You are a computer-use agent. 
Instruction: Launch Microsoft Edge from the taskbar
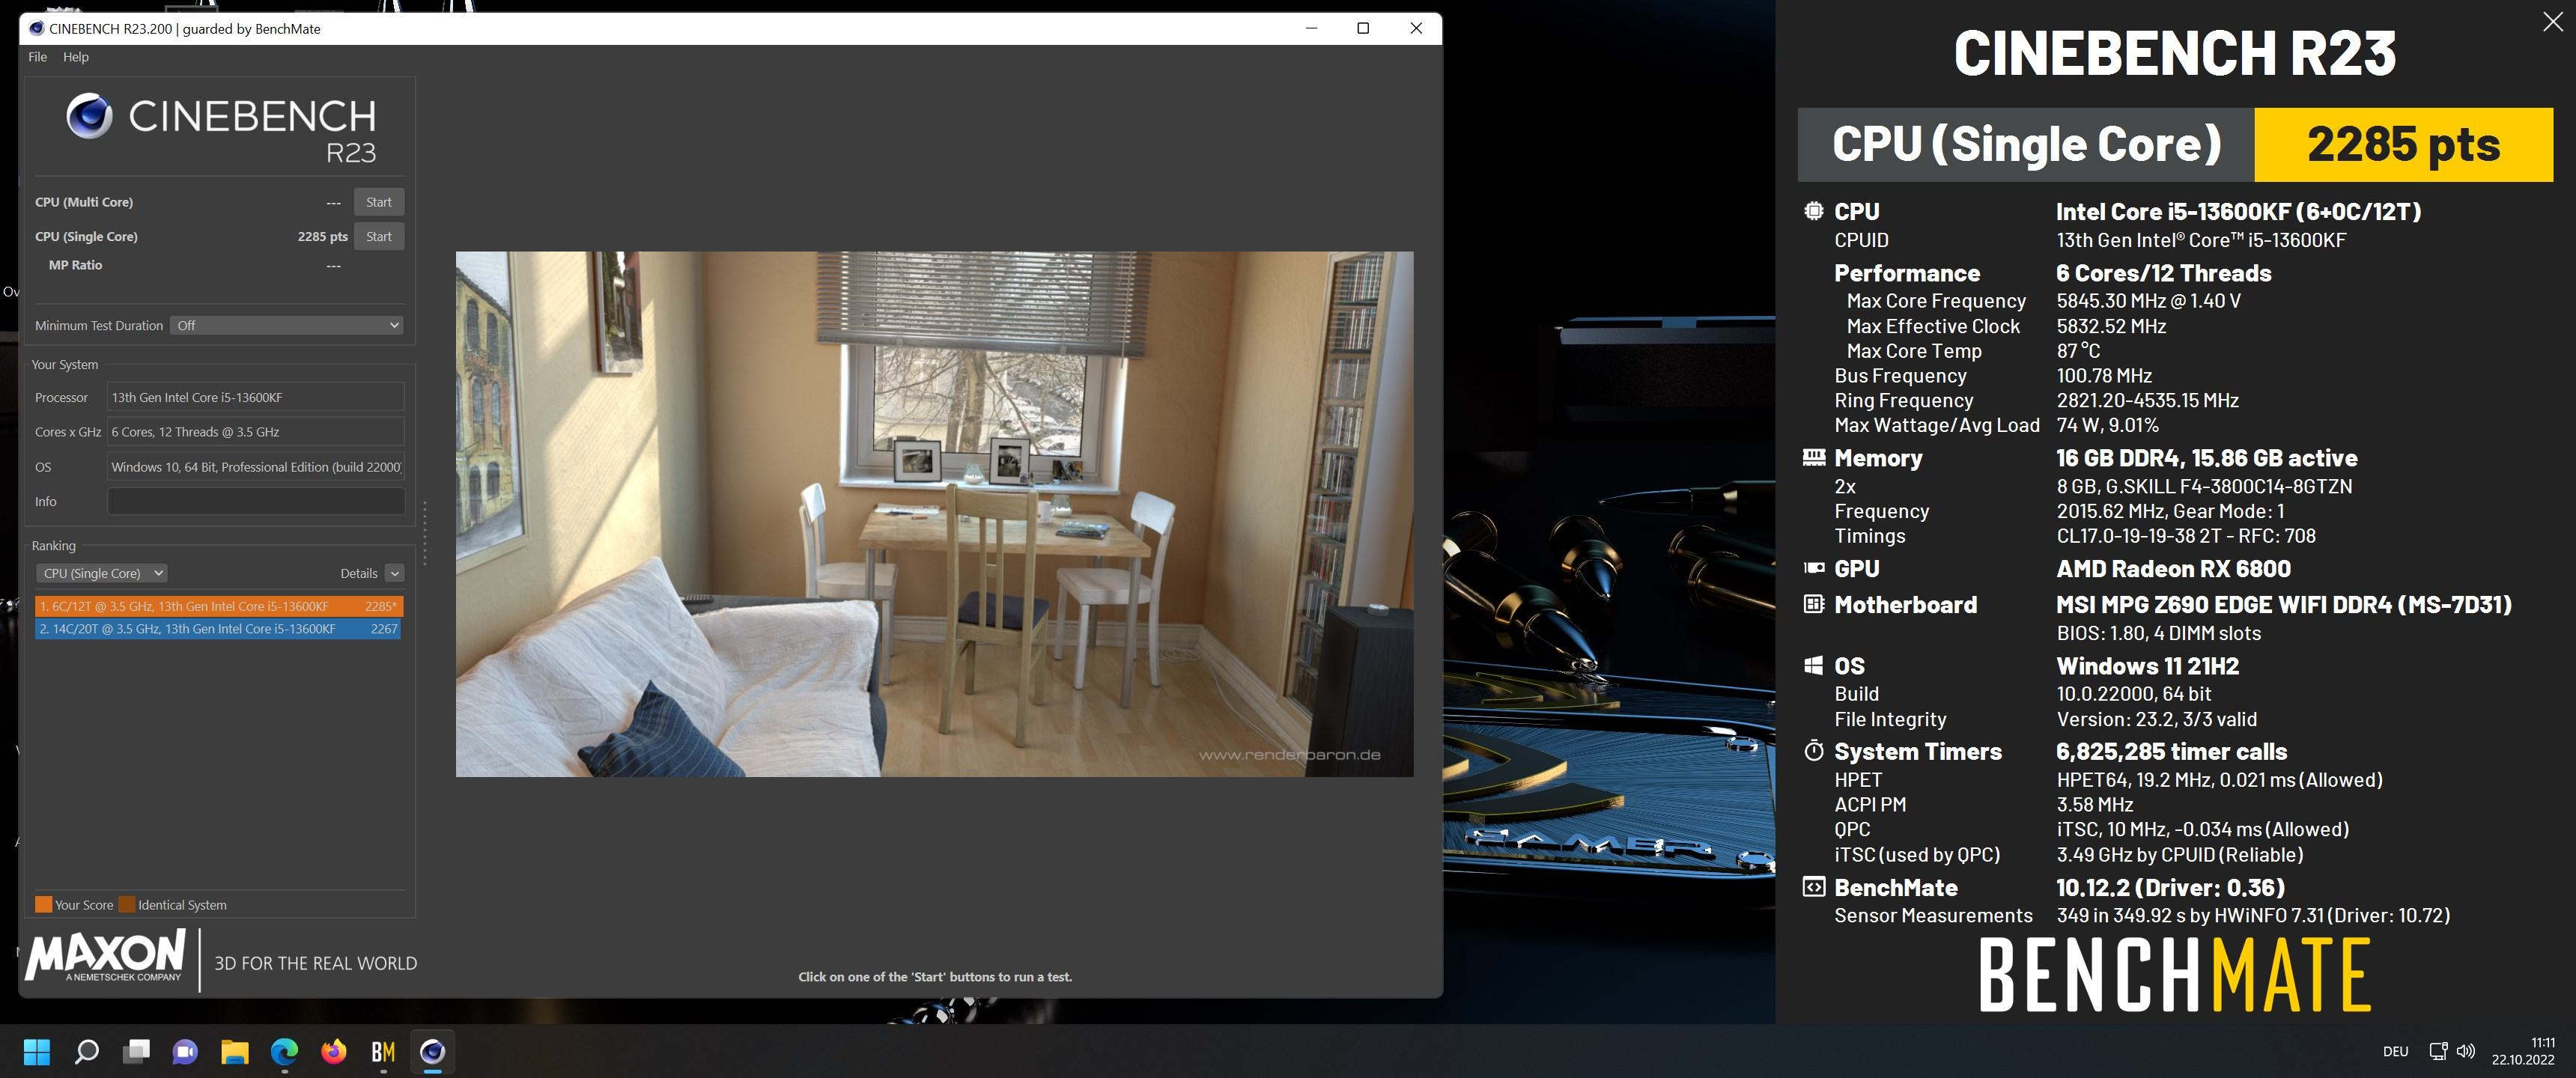pyautogui.click(x=284, y=1052)
